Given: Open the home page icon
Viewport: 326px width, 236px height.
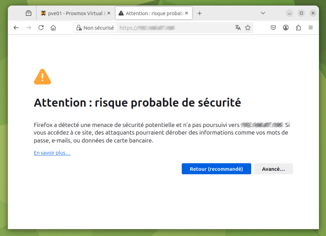Looking at the screenshot, I should [53, 28].
